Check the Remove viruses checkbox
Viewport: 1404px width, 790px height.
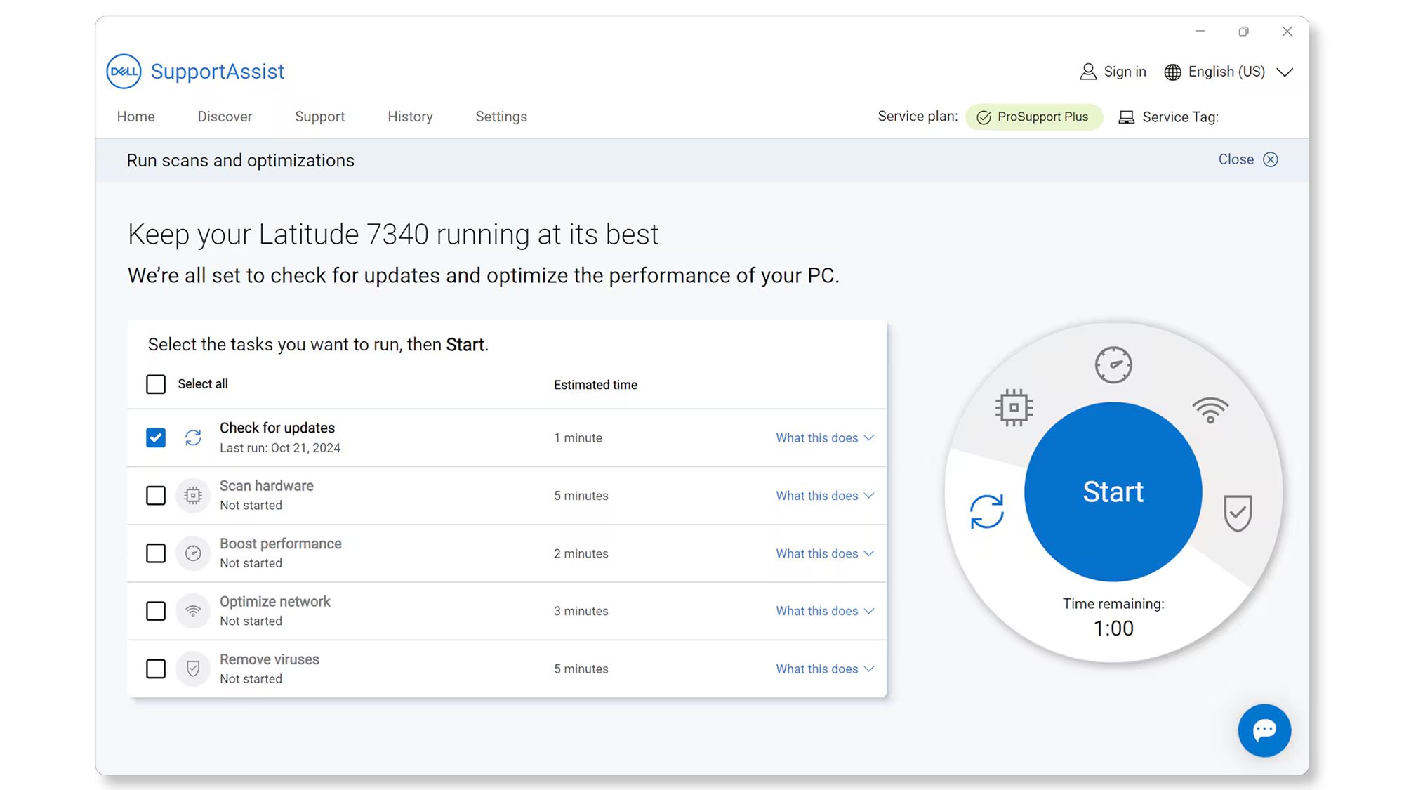[156, 669]
